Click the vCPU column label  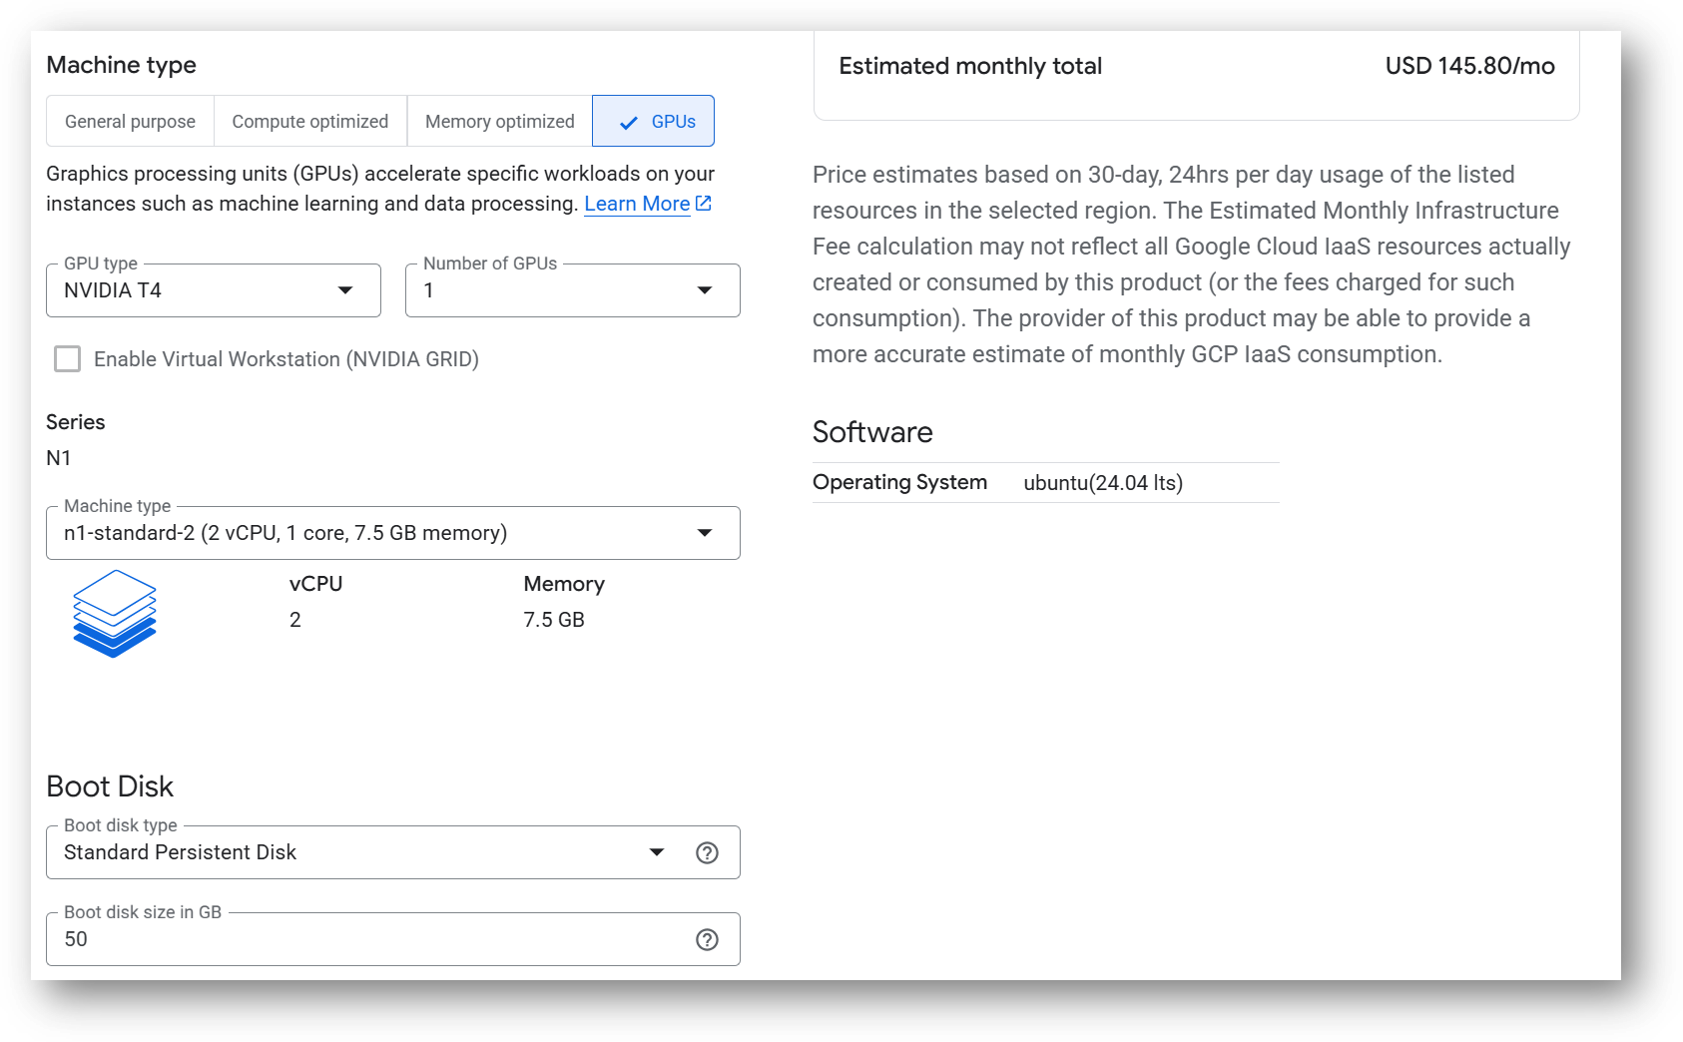tap(315, 584)
